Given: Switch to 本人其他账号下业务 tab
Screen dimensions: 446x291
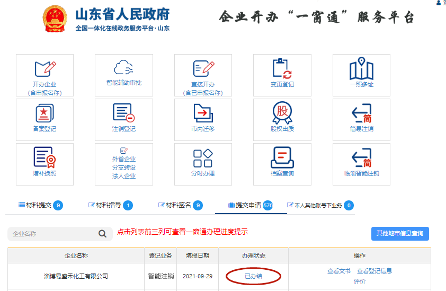Looking at the screenshot, I should click(320, 205).
